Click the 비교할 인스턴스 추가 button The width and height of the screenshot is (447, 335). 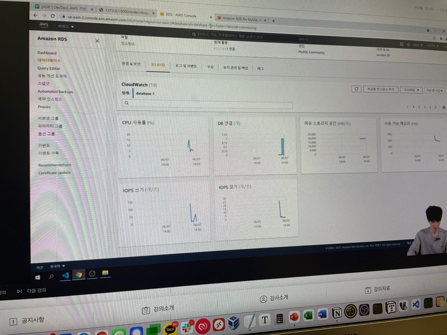(x=380, y=89)
